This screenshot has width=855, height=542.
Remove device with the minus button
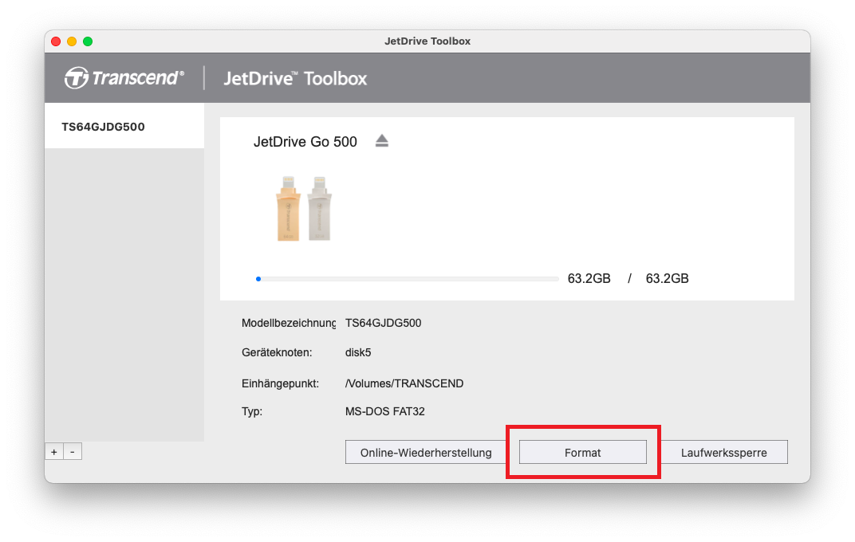[x=73, y=452]
